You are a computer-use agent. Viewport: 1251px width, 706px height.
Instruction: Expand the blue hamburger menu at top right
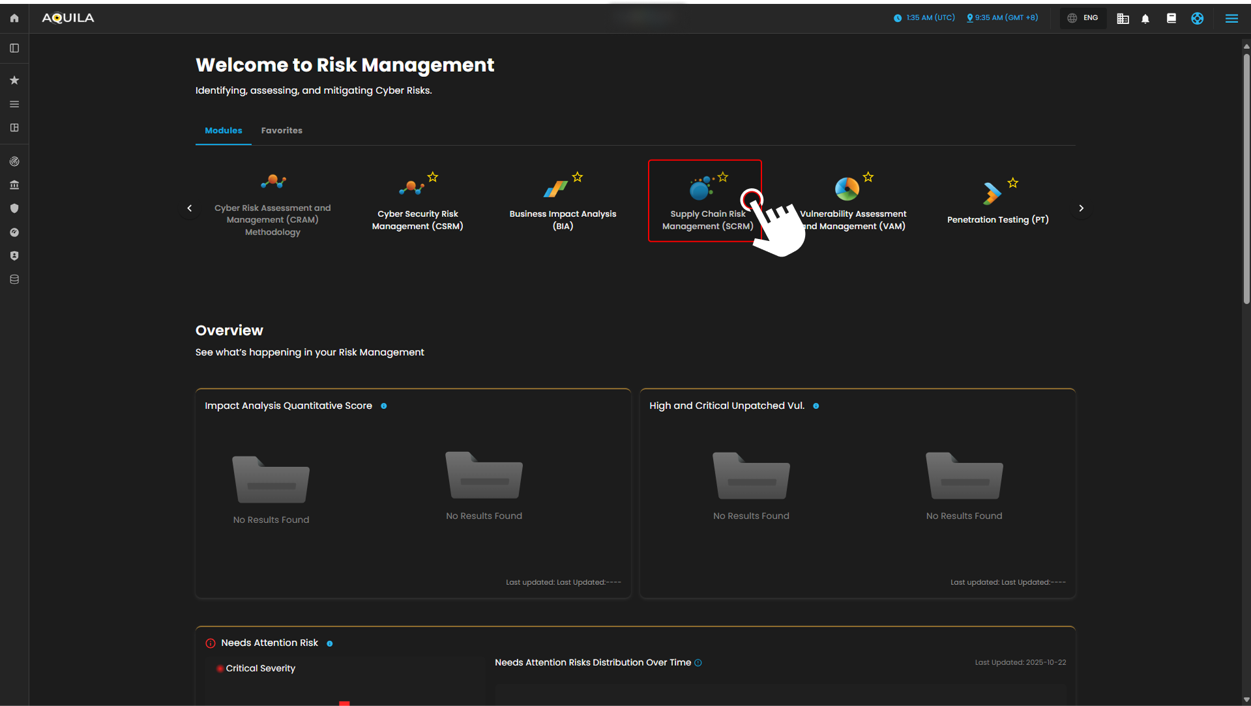1231,18
